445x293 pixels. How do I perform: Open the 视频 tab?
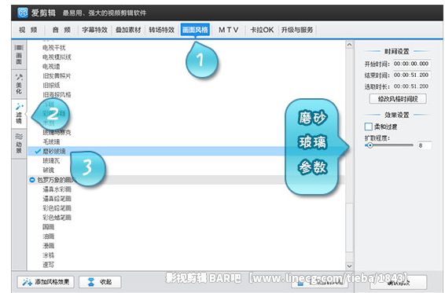point(28,30)
